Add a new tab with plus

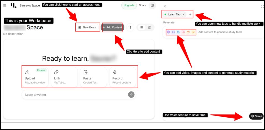[190, 15]
